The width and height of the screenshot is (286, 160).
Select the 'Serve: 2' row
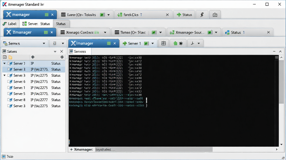[x=34, y=69]
